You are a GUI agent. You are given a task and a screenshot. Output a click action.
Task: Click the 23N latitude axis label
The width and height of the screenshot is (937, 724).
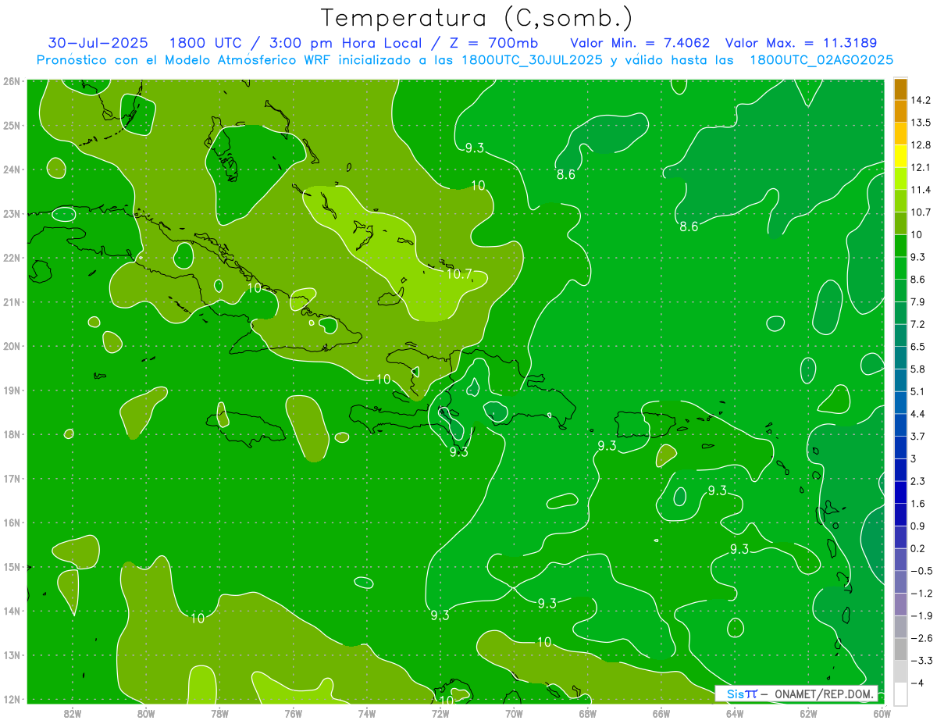point(10,213)
